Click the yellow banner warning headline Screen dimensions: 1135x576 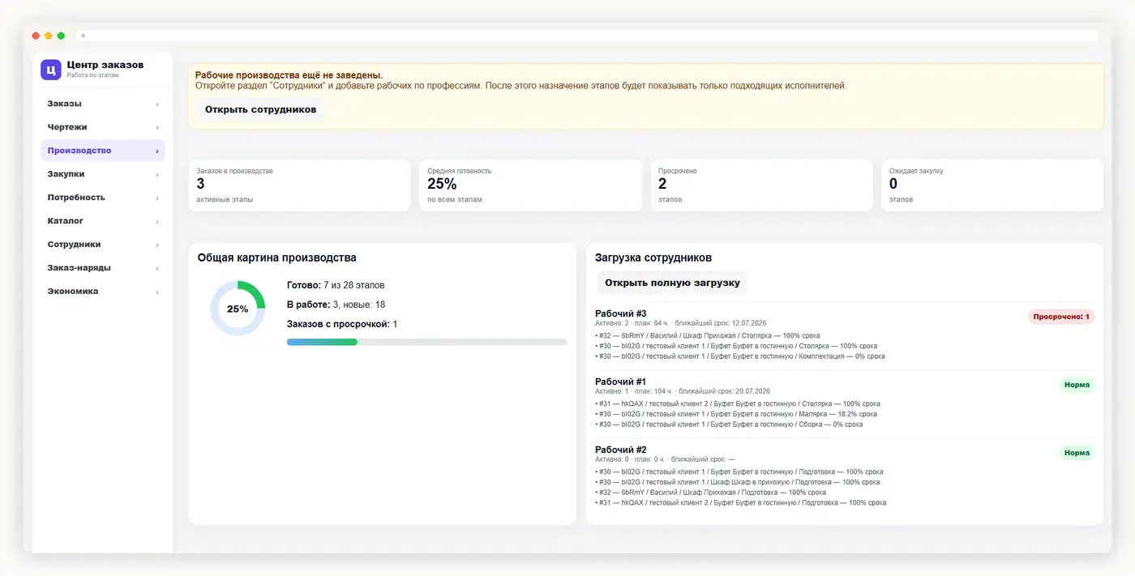coord(289,75)
